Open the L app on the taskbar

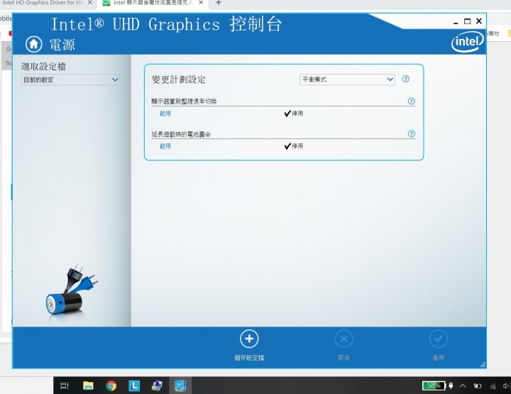tap(134, 386)
